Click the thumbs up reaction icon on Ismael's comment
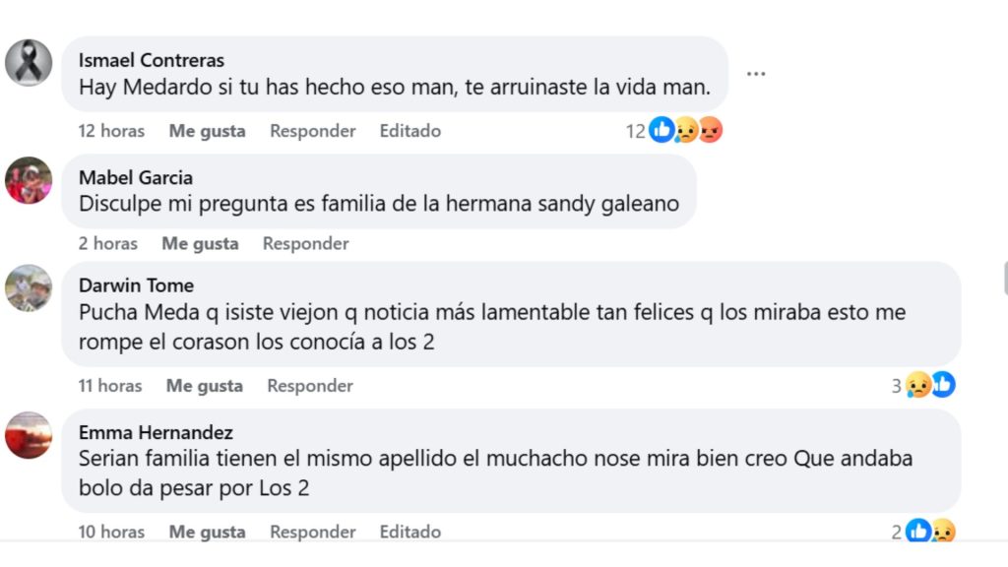The height and width of the screenshot is (567, 1008). click(660, 129)
